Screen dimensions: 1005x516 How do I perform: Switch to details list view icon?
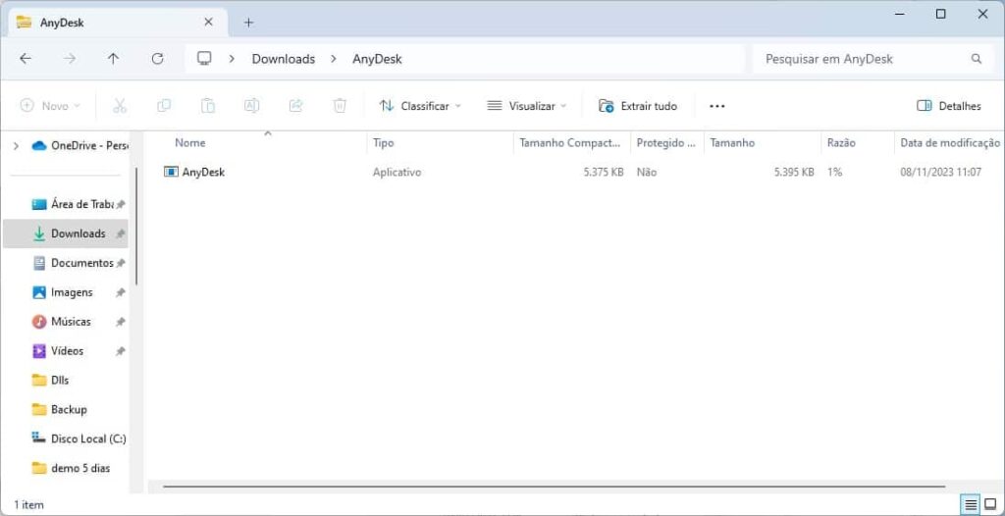[x=970, y=504]
